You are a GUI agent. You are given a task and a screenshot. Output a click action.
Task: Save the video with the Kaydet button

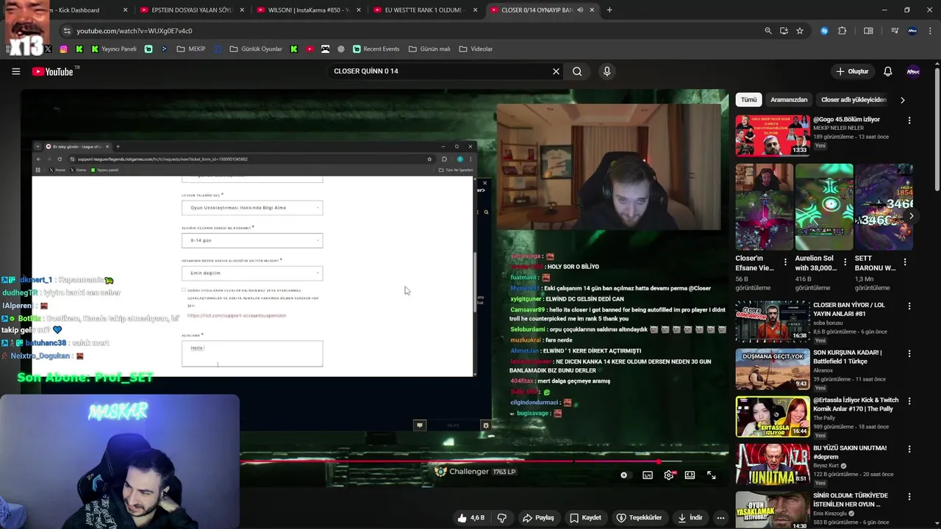pos(586,518)
